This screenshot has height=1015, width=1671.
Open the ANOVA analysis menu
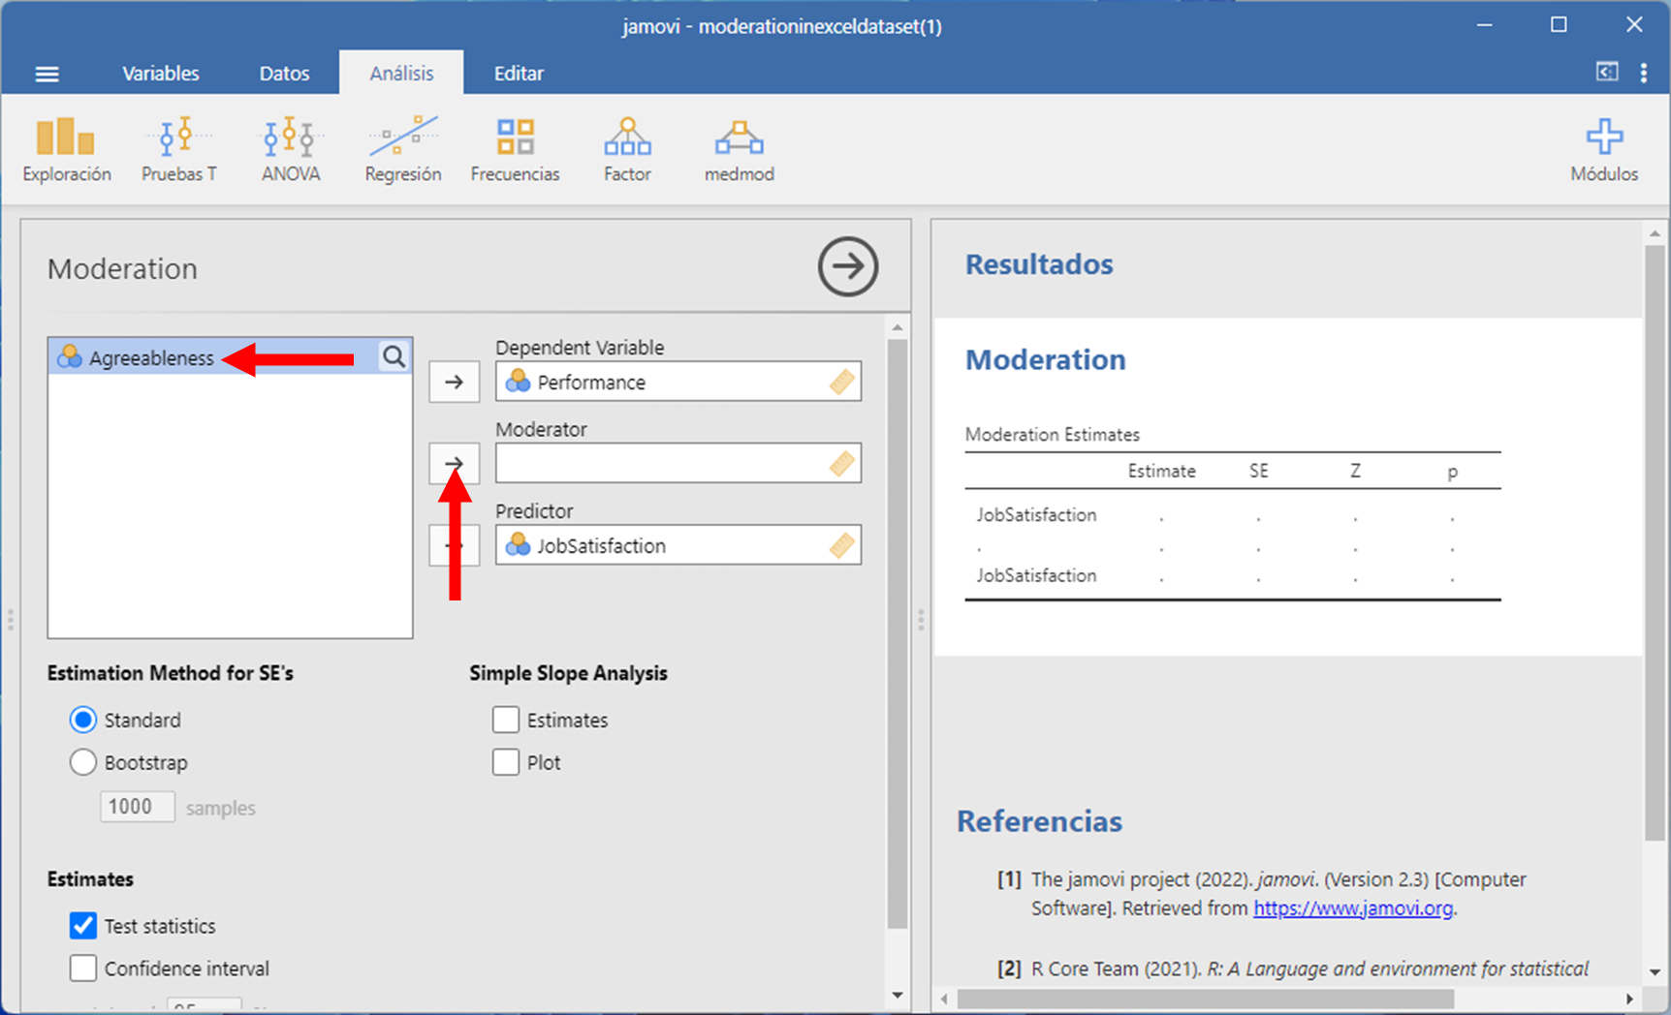[290, 149]
